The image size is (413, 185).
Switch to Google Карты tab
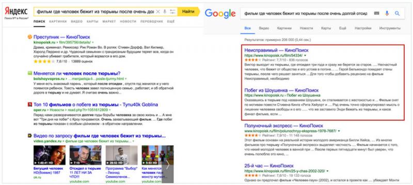tap(326, 28)
